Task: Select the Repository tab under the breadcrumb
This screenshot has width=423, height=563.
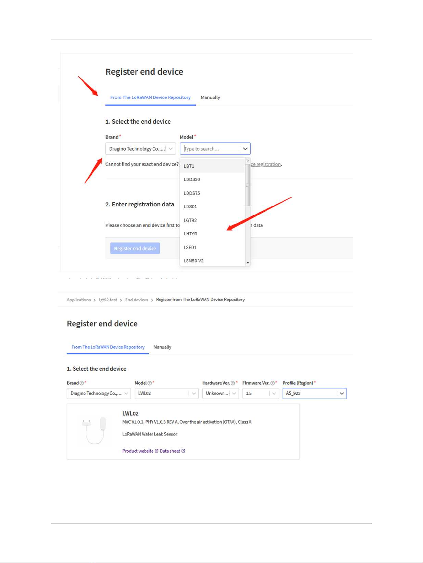Action: (108, 347)
